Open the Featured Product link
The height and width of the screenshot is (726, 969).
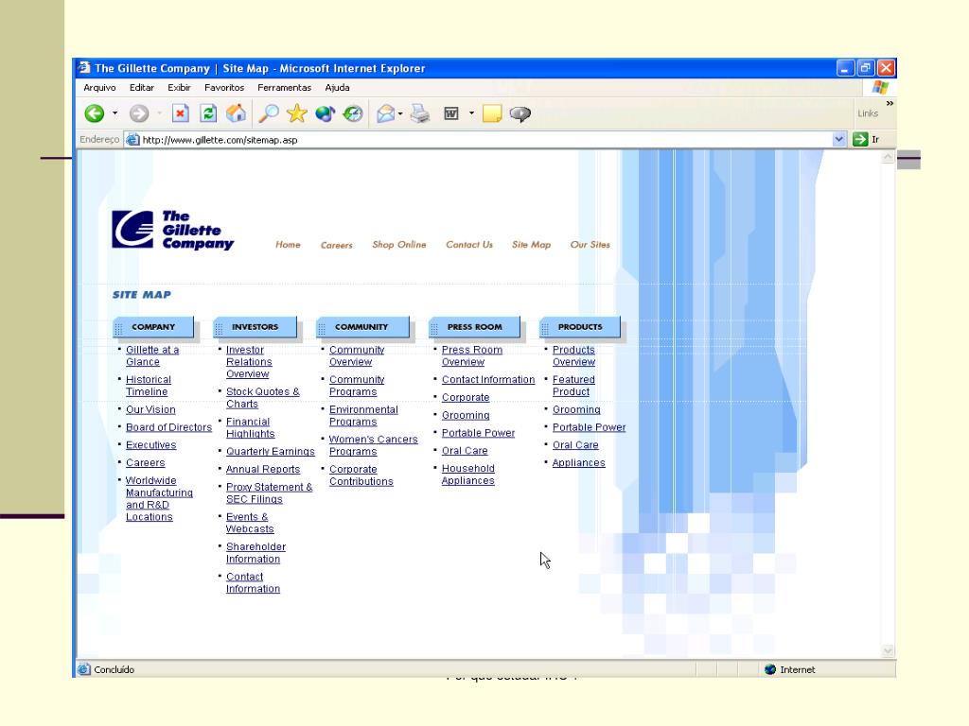pyautogui.click(x=573, y=386)
